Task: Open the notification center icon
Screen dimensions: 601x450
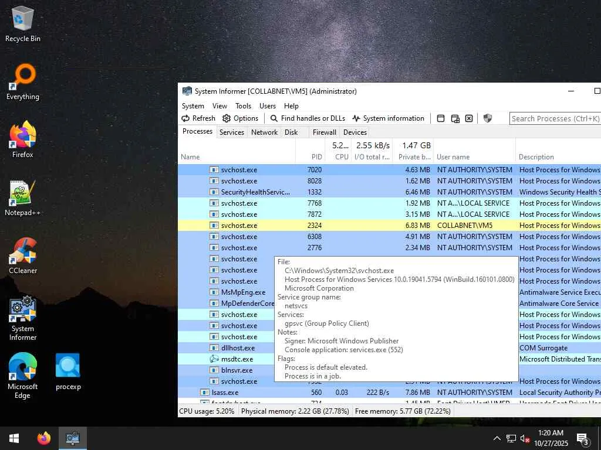Action: click(583, 439)
